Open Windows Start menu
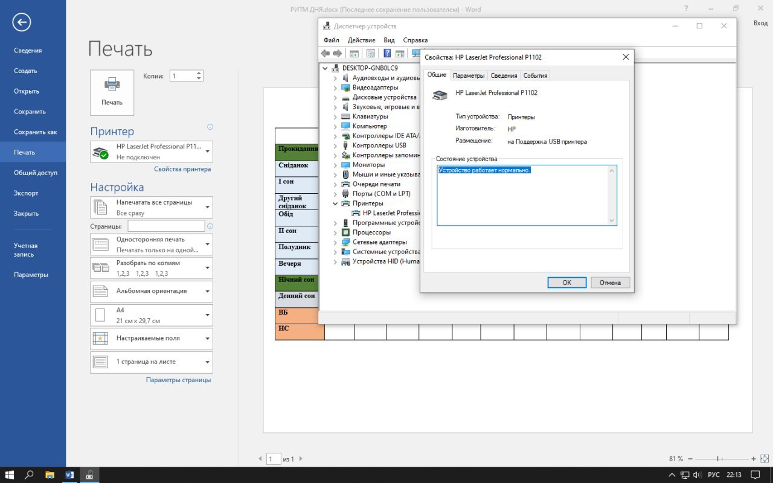The image size is (773, 483). 10,475
